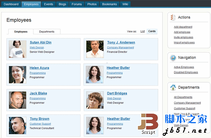Click the Actions checklist icon
Screen dimensions: 211x138
(x=173, y=17)
